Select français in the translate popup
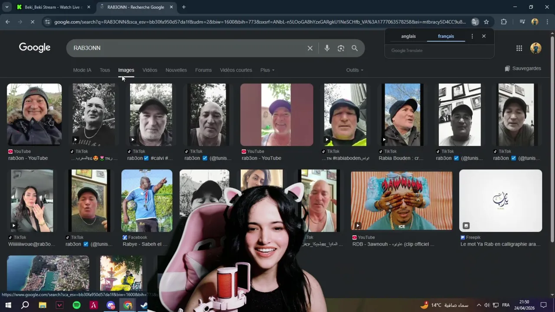The image size is (555, 312). 446,36
